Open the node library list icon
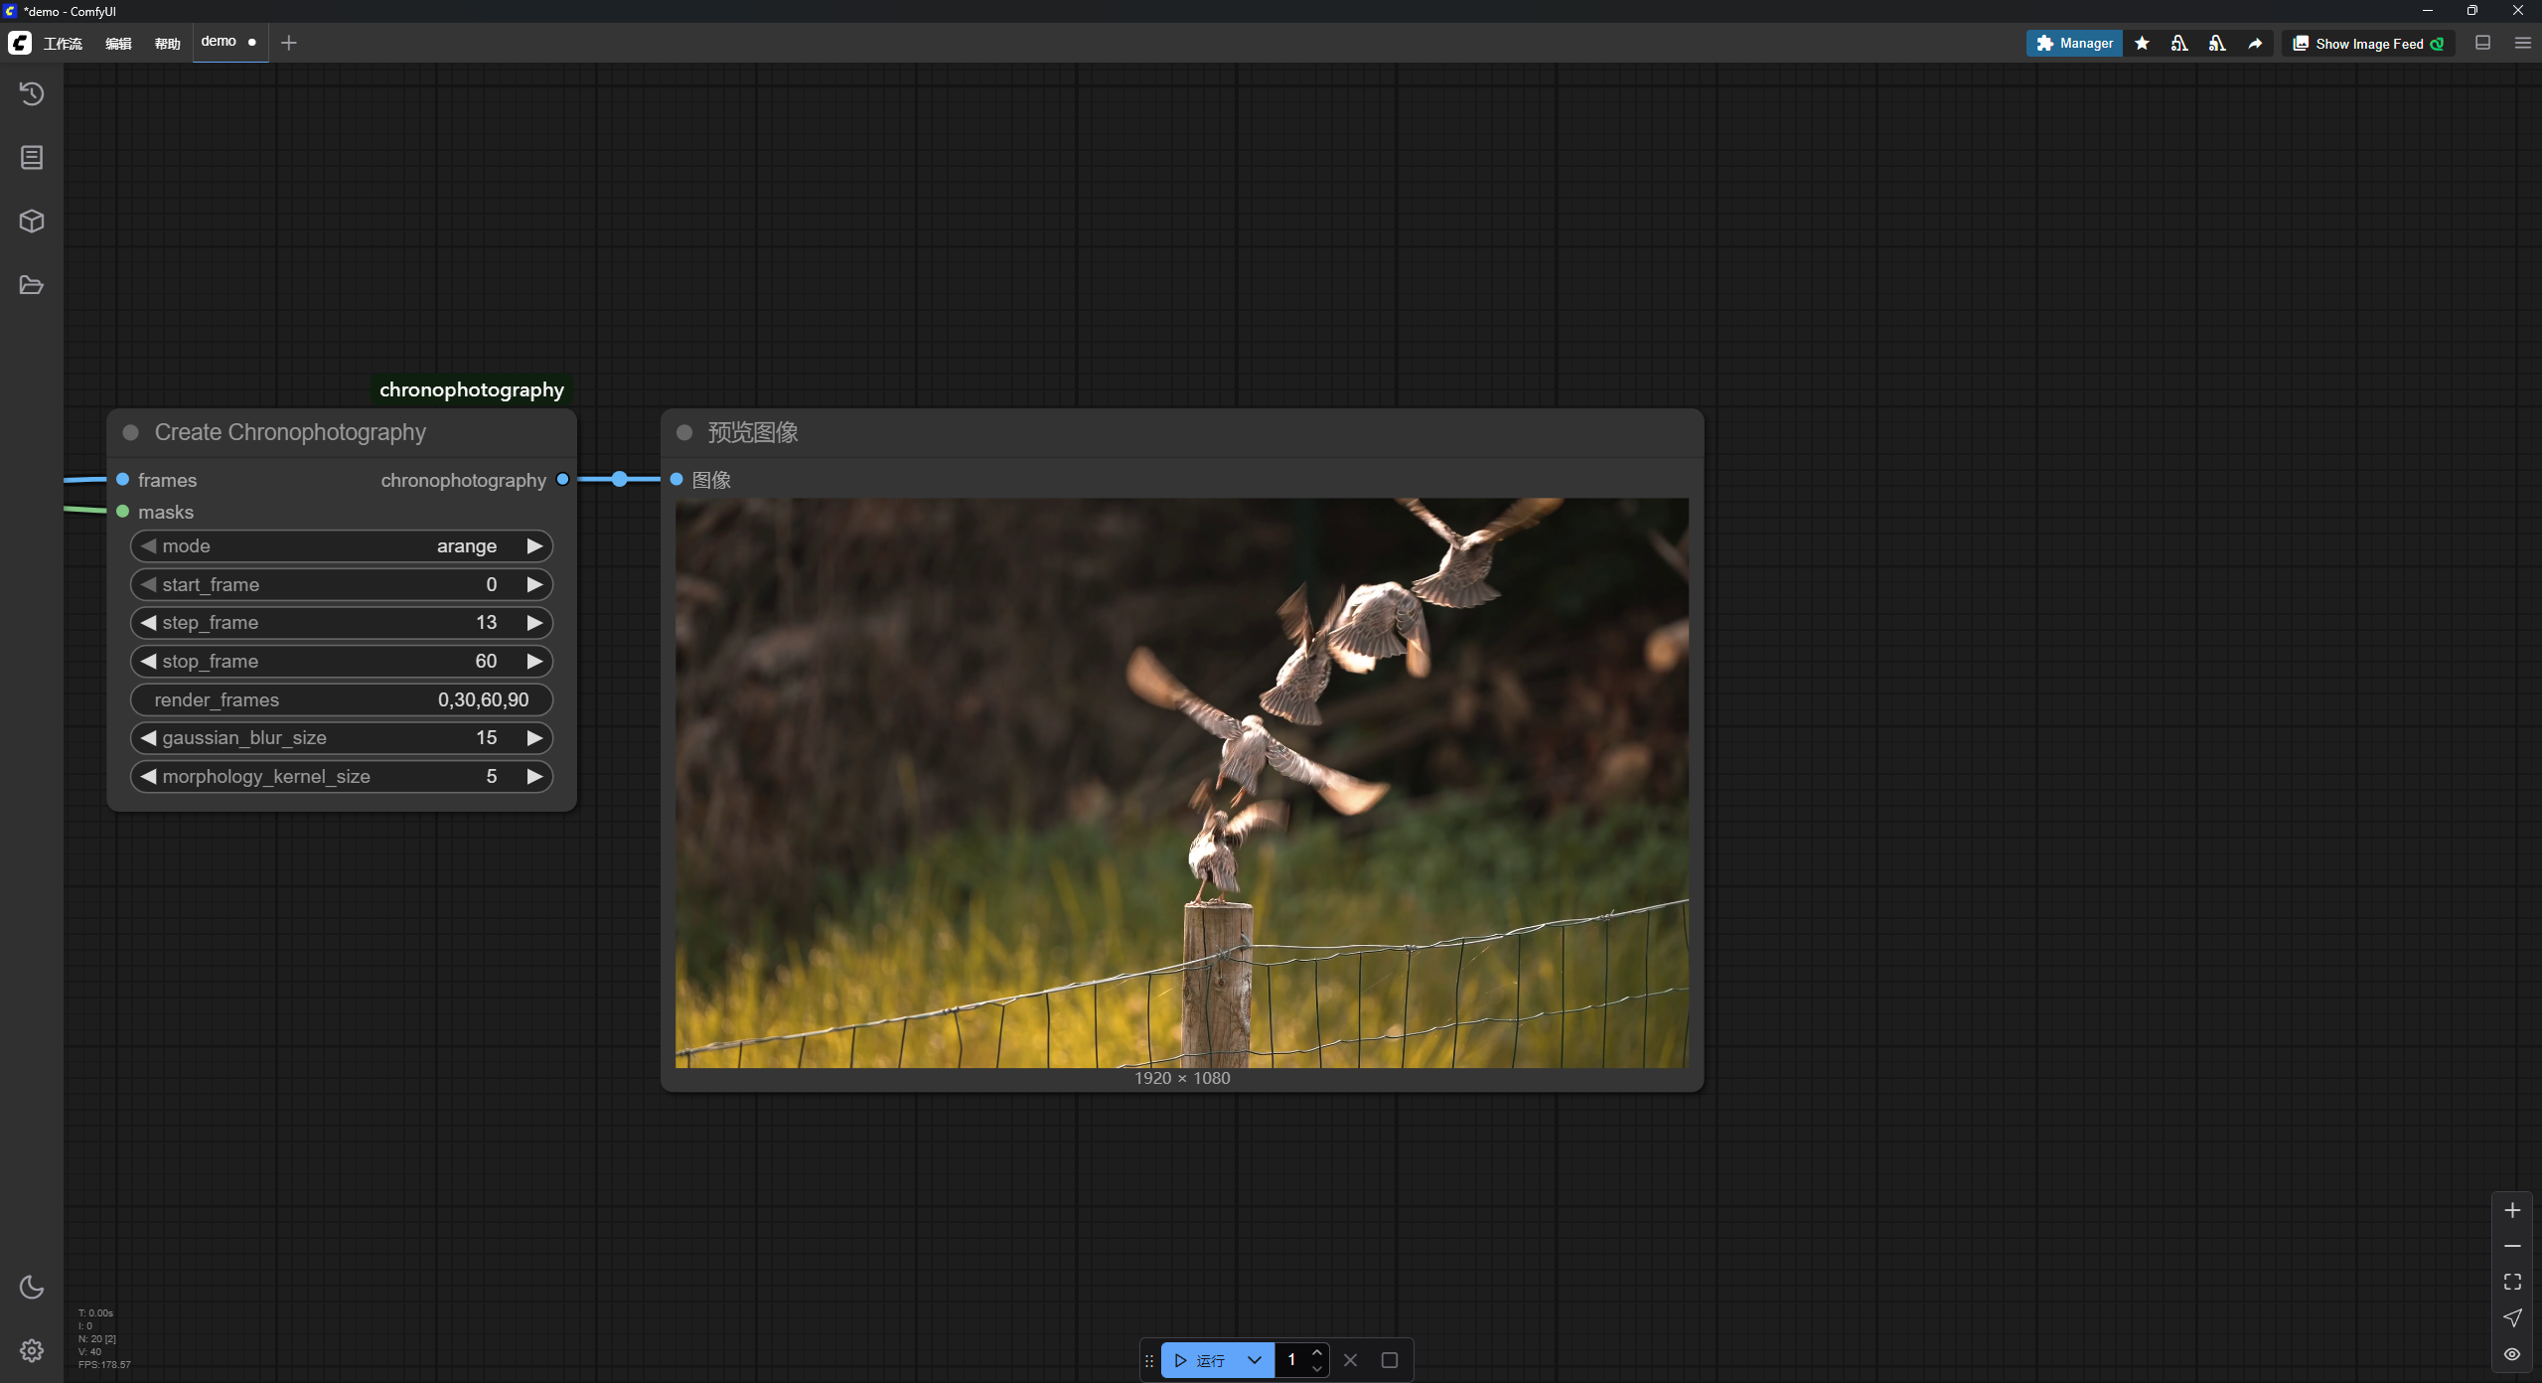 tap(32, 157)
